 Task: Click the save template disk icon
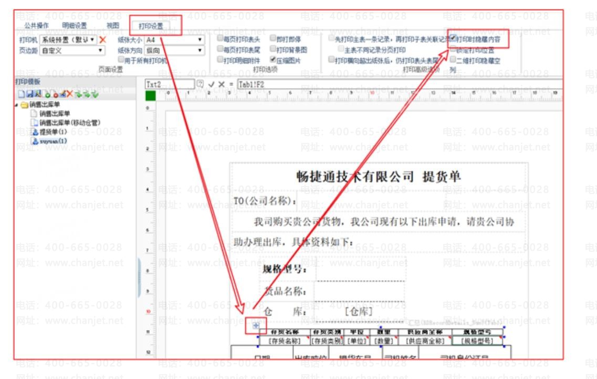30,94
